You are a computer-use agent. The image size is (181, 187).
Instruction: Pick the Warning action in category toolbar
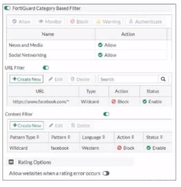coord(108,22)
